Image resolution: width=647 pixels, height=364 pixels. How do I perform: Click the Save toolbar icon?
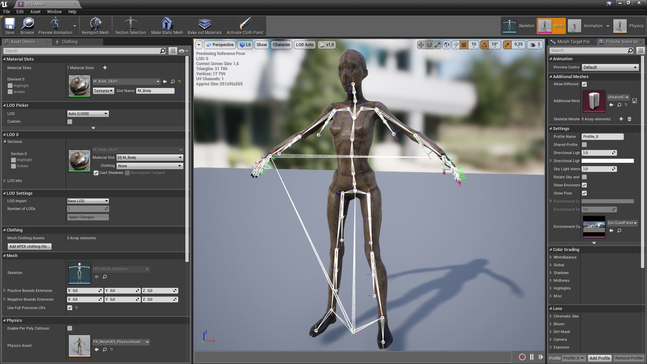click(10, 26)
